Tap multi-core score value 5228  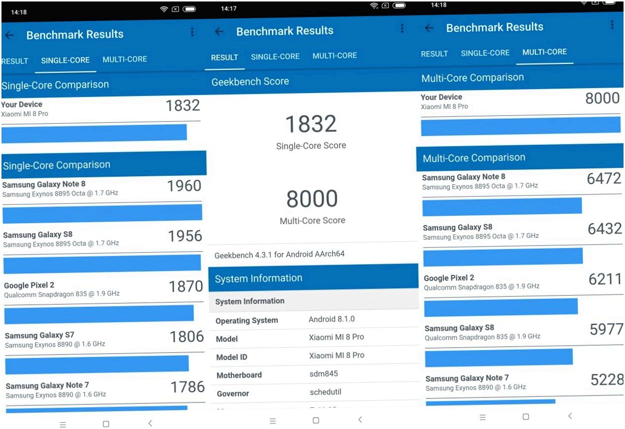(608, 380)
